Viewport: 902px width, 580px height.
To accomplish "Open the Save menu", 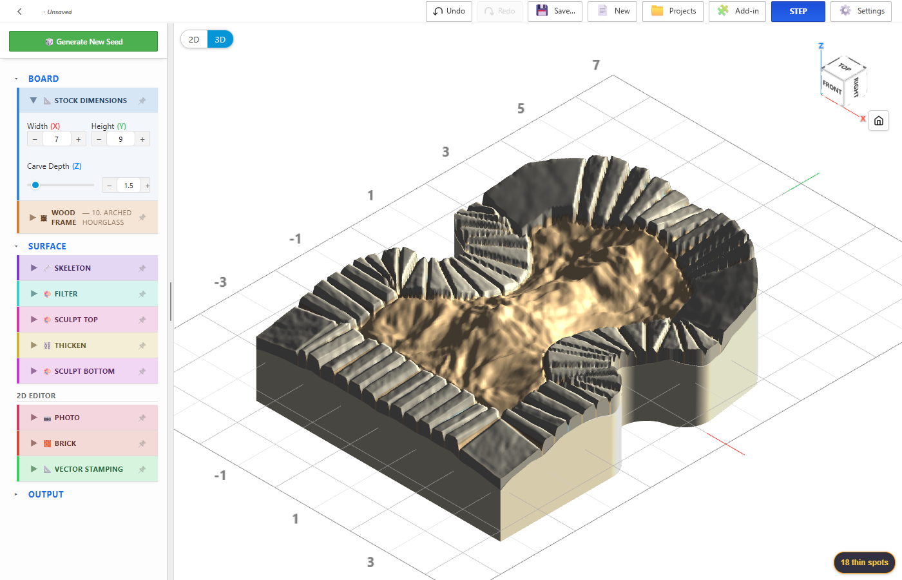I will point(555,12).
